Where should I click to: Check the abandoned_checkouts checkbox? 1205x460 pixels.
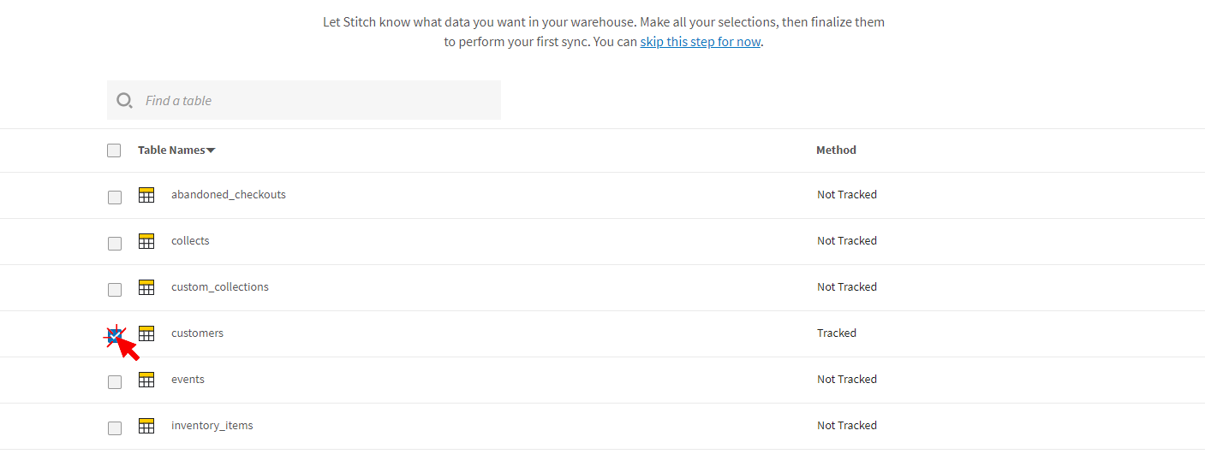click(x=115, y=198)
